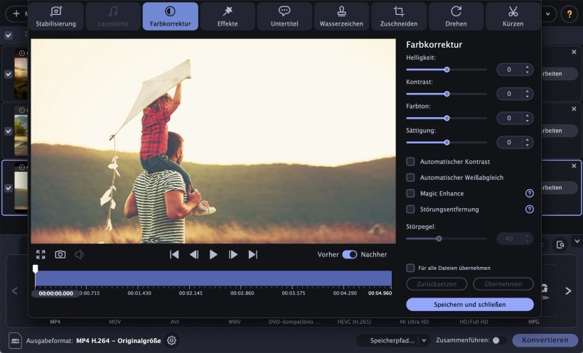The width and height of the screenshot is (583, 353).
Task: Switch to the Effekte tab
Action: (x=228, y=16)
